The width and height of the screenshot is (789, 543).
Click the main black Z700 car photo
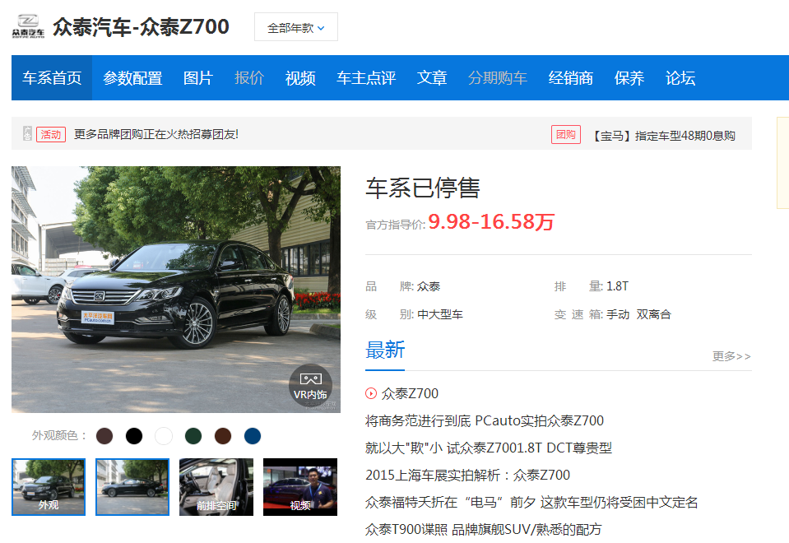(176, 290)
